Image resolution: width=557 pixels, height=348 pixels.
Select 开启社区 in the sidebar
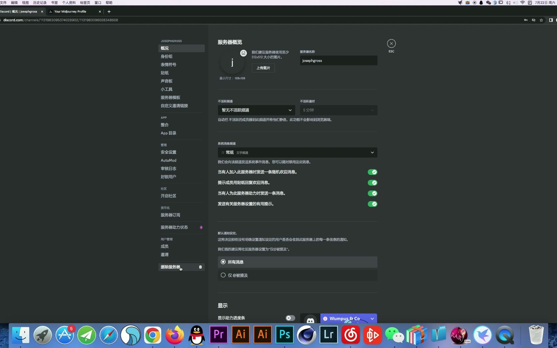168,196
